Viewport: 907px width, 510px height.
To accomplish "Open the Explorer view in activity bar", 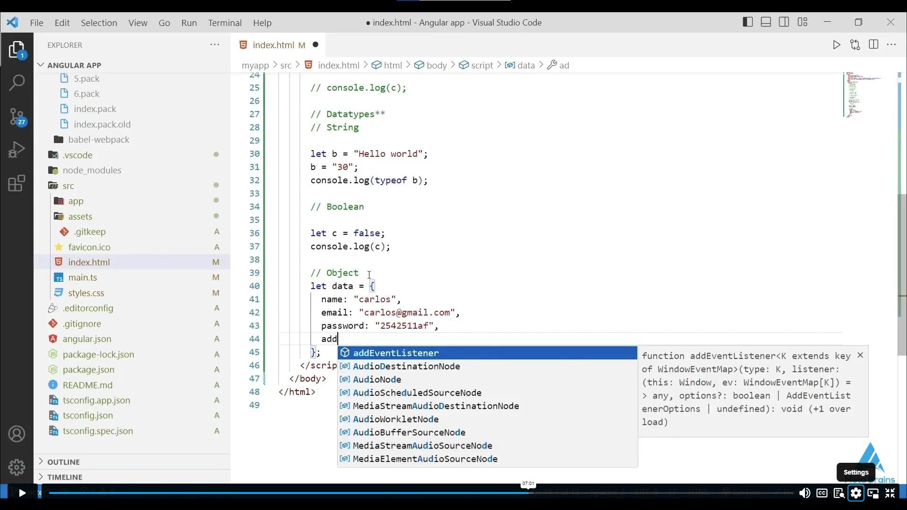I will 17,50.
